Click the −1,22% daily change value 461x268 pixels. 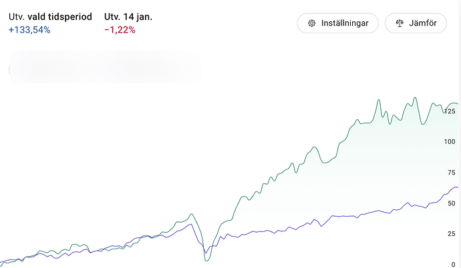[x=120, y=30]
